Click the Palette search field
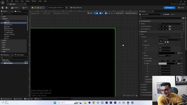 14,14
